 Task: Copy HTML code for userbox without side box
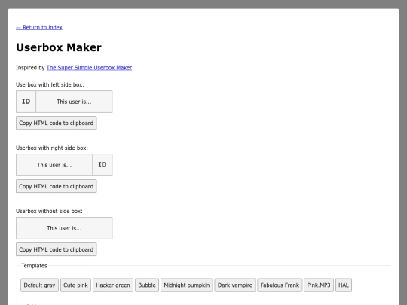click(x=57, y=249)
